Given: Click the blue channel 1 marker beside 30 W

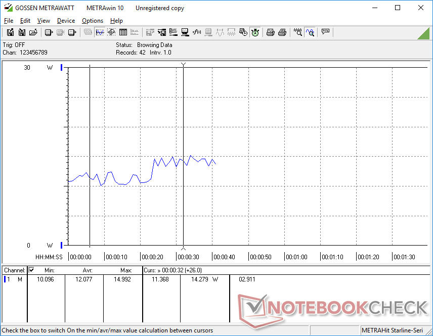Looking at the screenshot, I should pyautogui.click(x=62, y=67).
